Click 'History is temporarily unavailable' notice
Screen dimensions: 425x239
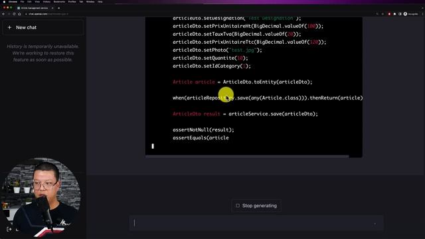click(x=42, y=53)
